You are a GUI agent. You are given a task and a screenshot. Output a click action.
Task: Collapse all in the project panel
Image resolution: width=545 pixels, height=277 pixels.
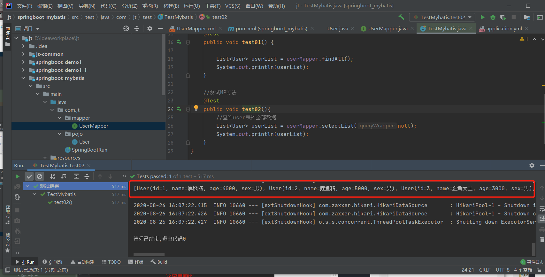(137, 28)
